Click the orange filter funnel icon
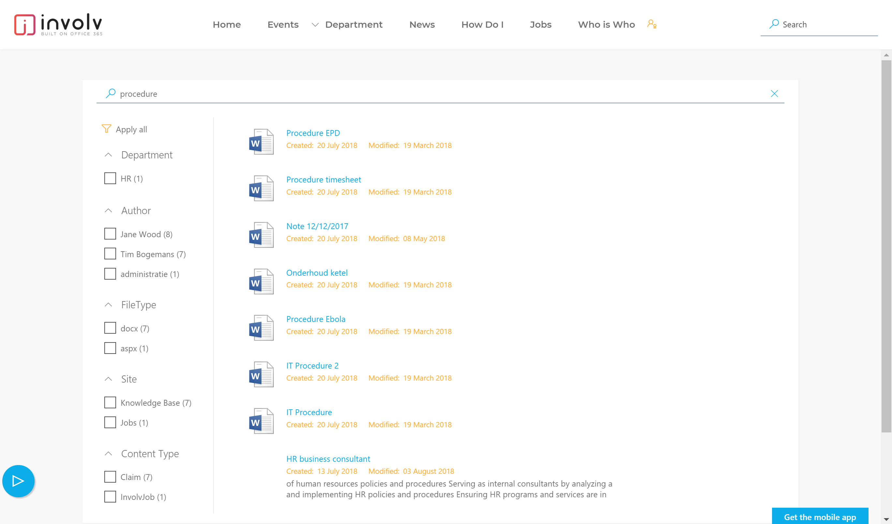The height and width of the screenshot is (524, 892). [107, 129]
